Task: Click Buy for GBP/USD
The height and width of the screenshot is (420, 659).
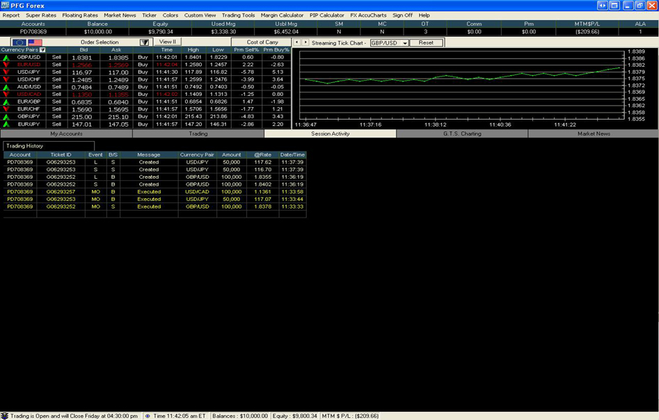Action: tap(143, 57)
